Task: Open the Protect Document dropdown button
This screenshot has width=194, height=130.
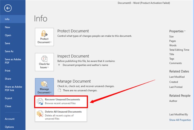Action: coord(44,37)
